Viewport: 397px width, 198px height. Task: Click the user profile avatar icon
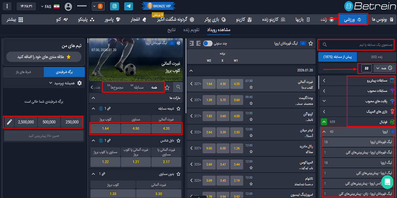point(68,7)
